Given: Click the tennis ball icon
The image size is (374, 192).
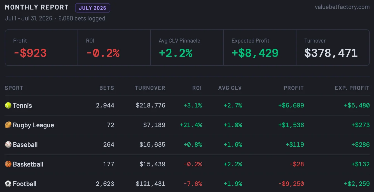Looking at the screenshot, I should (8, 106).
